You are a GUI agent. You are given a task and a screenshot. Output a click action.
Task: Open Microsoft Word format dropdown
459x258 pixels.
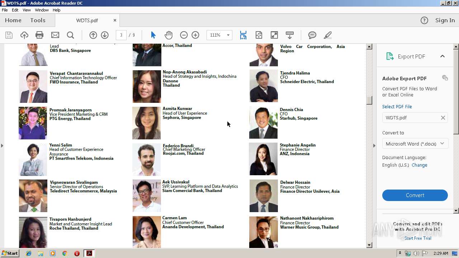point(415,144)
